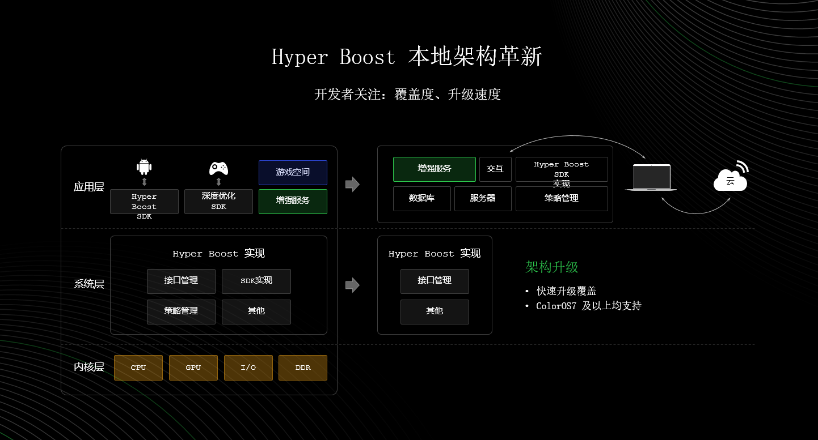Expand the Hyper Boost SDK 实现 box
Screen dimensions: 818x440
[x=562, y=169]
